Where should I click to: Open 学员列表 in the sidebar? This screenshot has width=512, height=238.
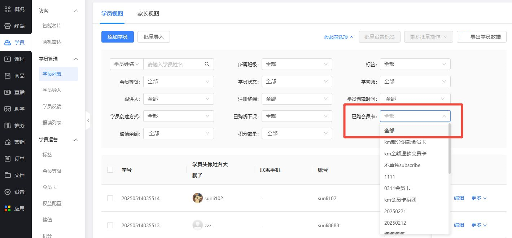tap(58, 74)
